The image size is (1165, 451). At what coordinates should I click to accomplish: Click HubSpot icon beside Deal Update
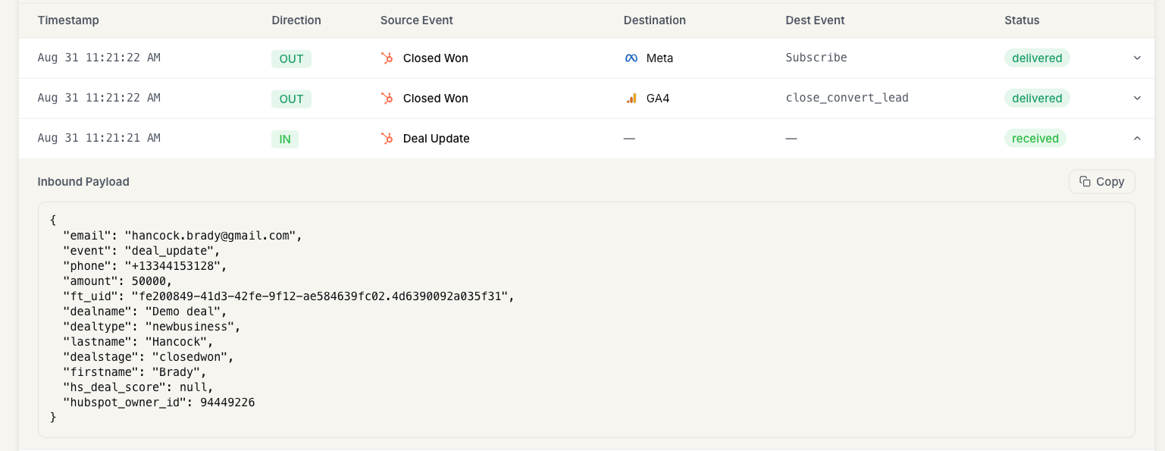[x=387, y=139]
